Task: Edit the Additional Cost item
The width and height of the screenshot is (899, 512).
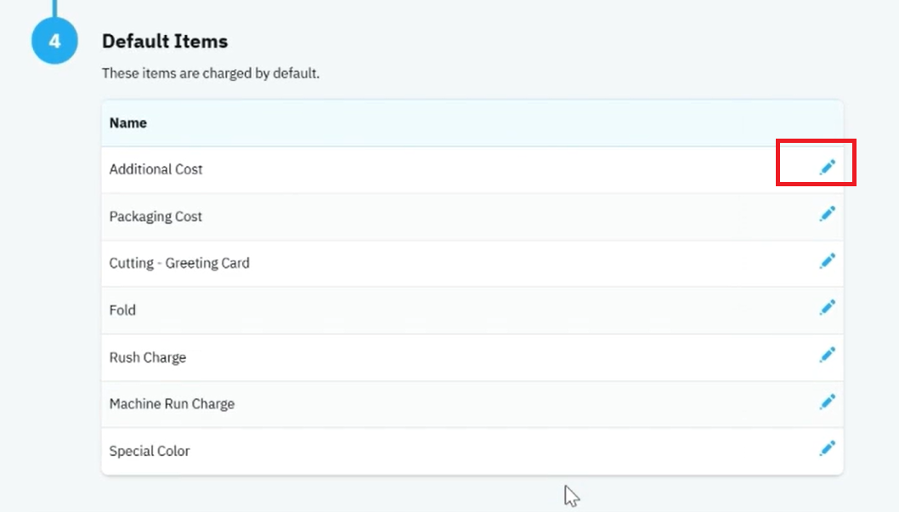Action: (828, 167)
